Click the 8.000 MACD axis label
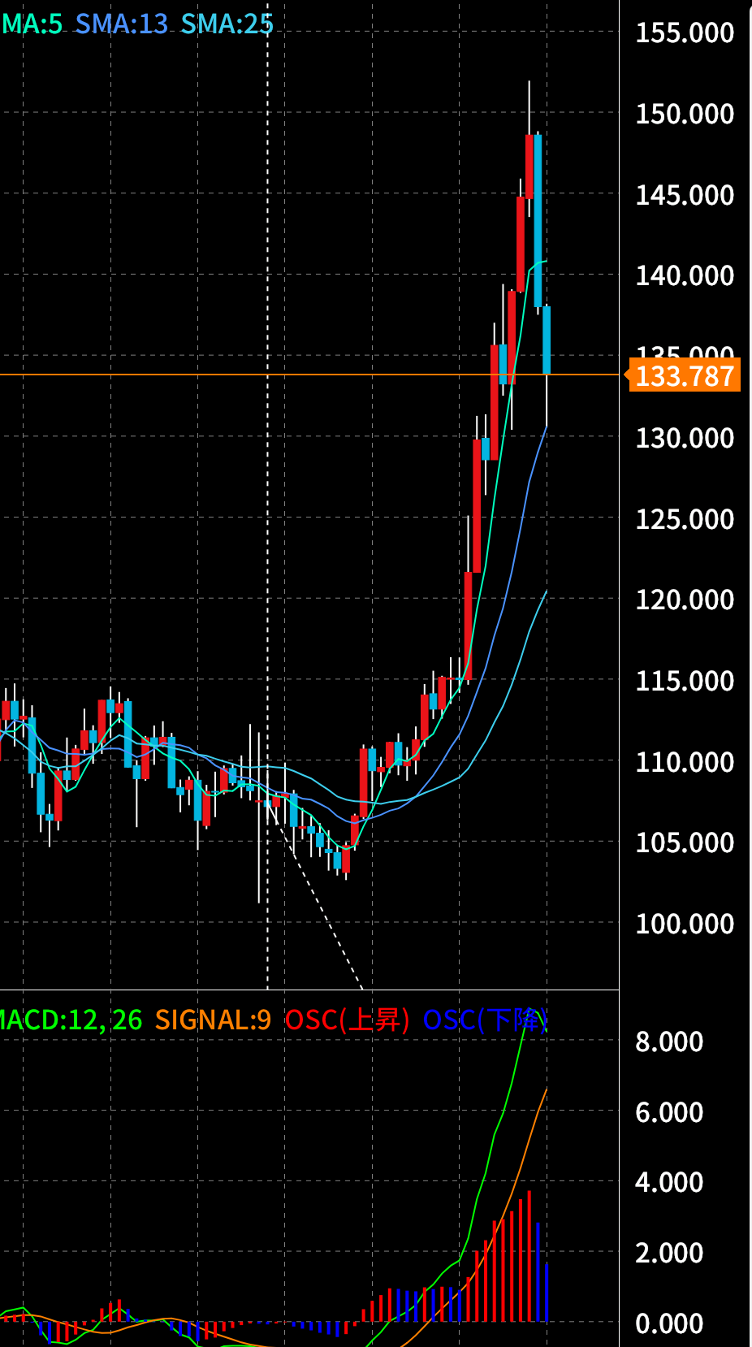The image size is (752, 1347). (x=669, y=1042)
